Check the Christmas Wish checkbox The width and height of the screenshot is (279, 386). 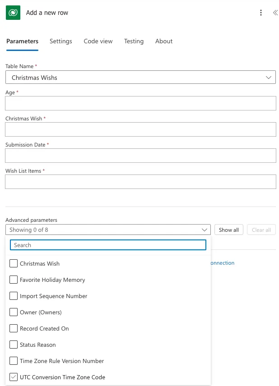click(x=14, y=263)
